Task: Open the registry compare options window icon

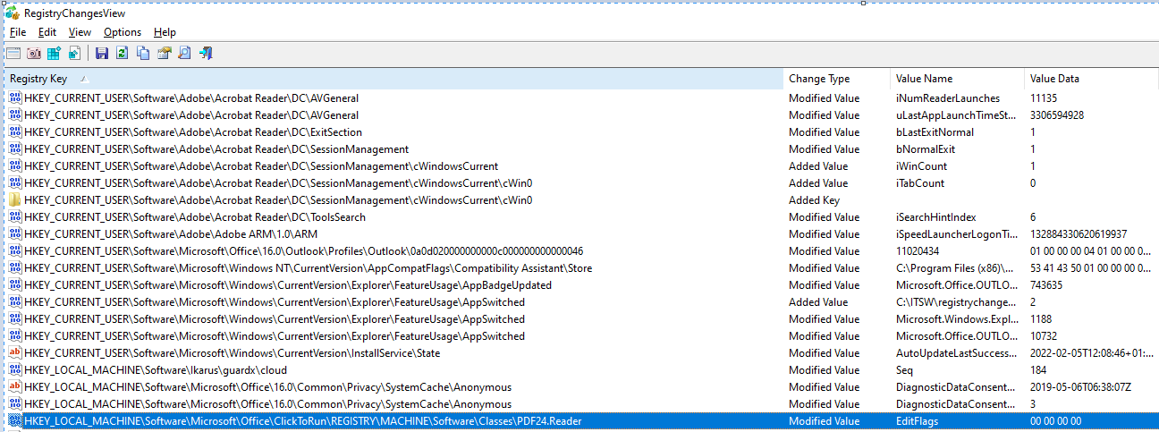Action: tap(14, 54)
